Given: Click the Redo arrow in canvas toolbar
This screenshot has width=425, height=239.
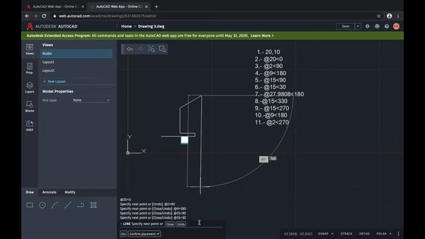Looking at the screenshot, I should (x=140, y=49).
